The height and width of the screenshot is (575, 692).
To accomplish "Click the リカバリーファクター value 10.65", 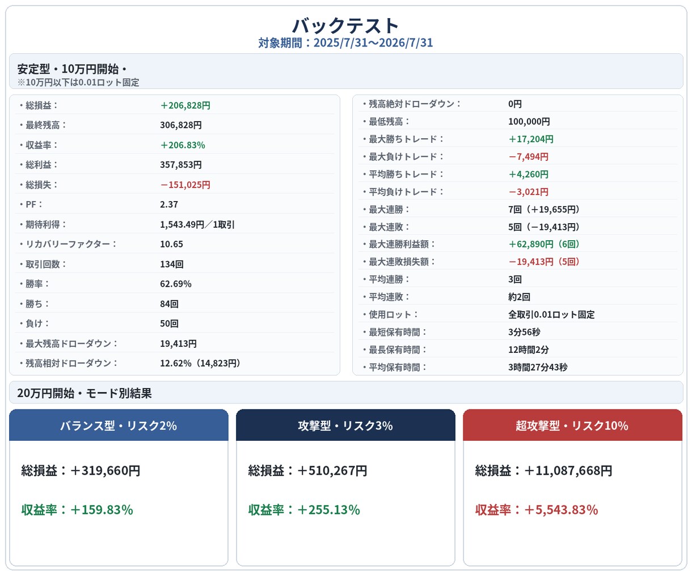I will click(x=171, y=244).
